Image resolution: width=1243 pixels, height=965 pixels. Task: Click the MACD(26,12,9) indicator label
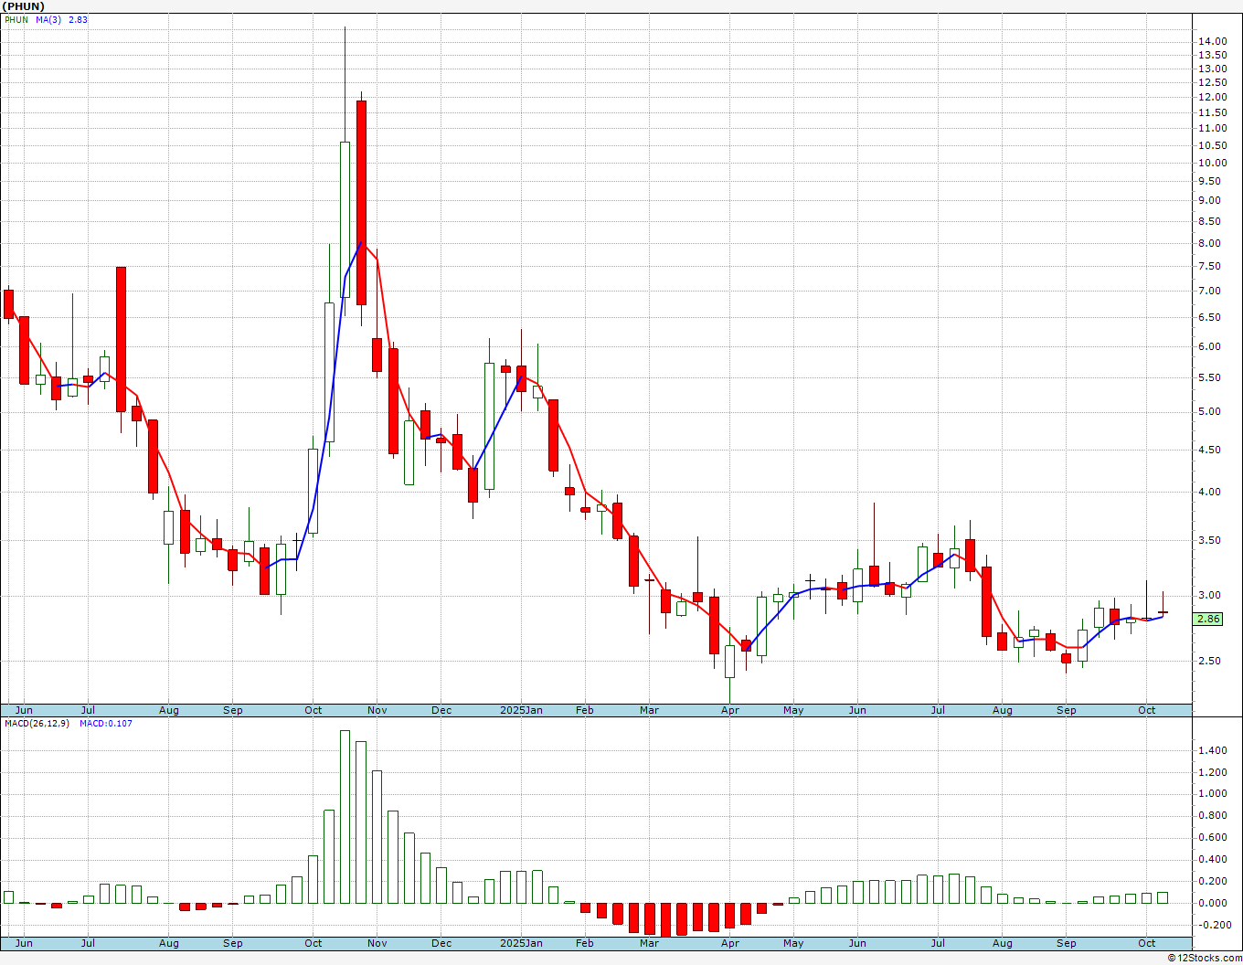37,724
